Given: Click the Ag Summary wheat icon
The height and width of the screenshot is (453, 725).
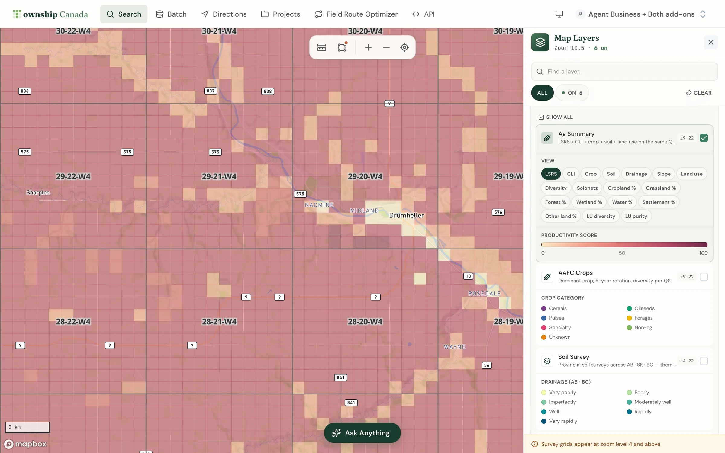Looking at the screenshot, I should tap(547, 138).
